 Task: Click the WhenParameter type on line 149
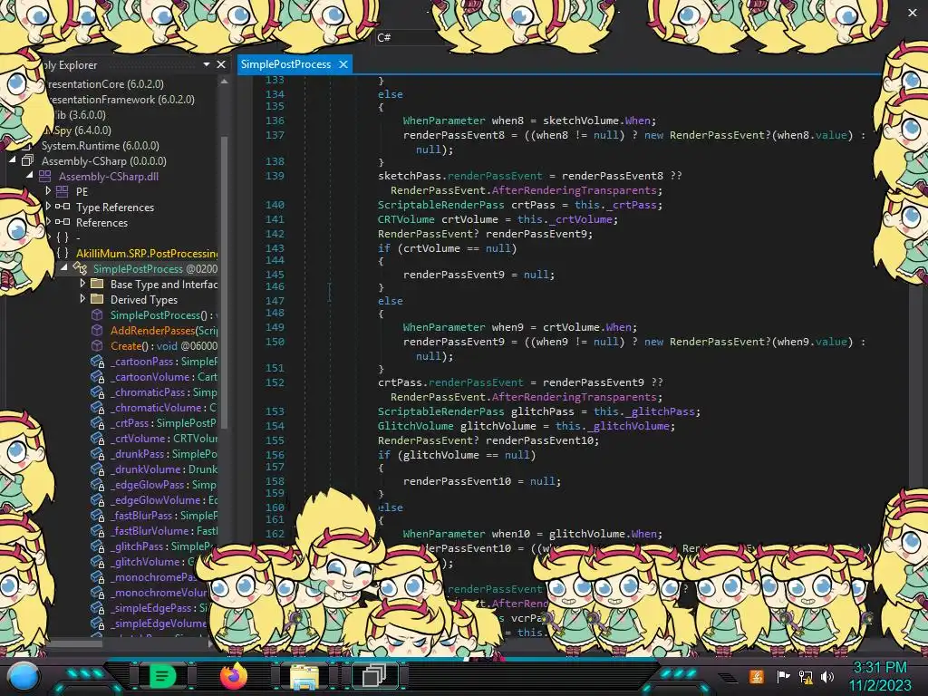444,327
